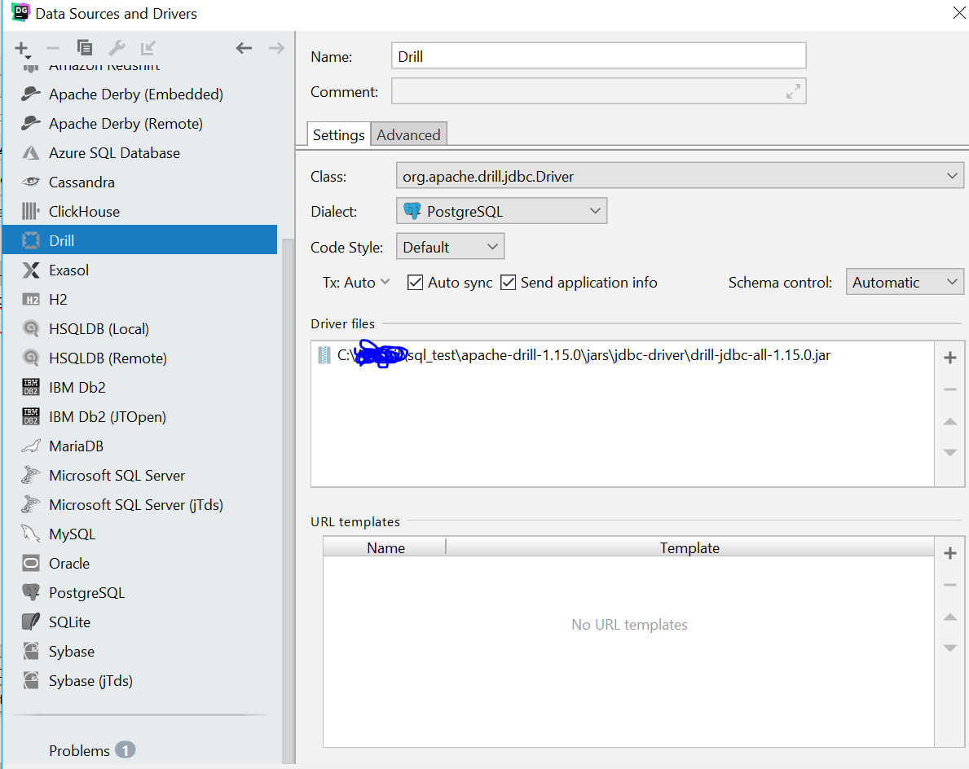Image resolution: width=969 pixels, height=769 pixels.
Task: Click the Name column header in URL templates
Action: pyautogui.click(x=385, y=548)
